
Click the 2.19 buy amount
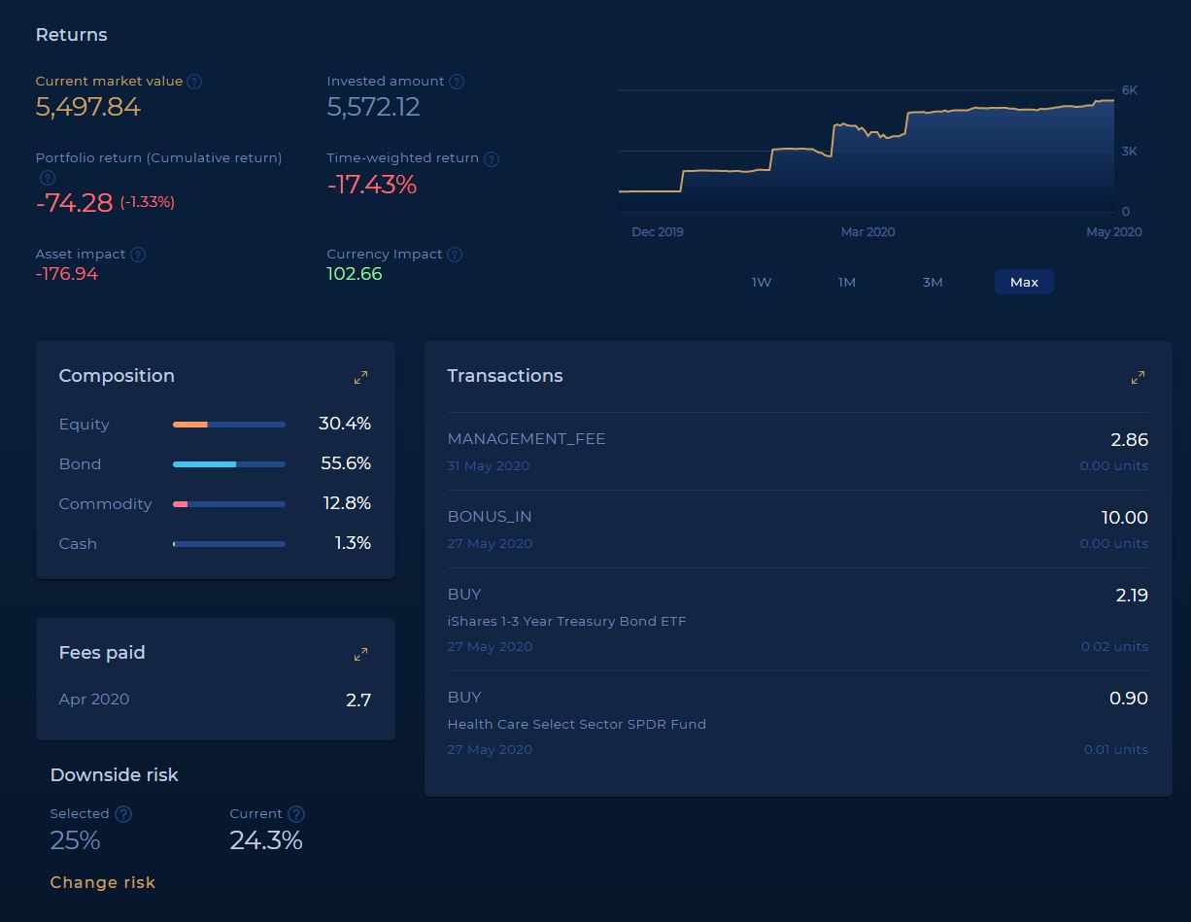pyautogui.click(x=1132, y=595)
